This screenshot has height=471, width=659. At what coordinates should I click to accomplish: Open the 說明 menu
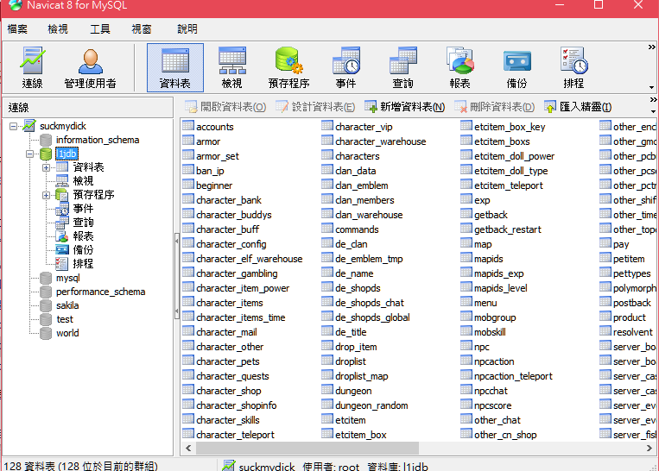click(x=187, y=29)
